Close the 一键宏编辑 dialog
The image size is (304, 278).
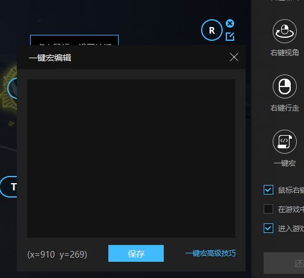pyautogui.click(x=234, y=58)
